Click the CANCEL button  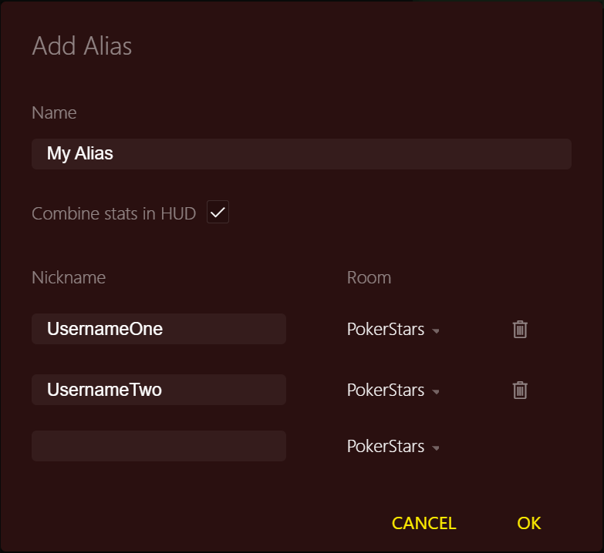pos(423,524)
